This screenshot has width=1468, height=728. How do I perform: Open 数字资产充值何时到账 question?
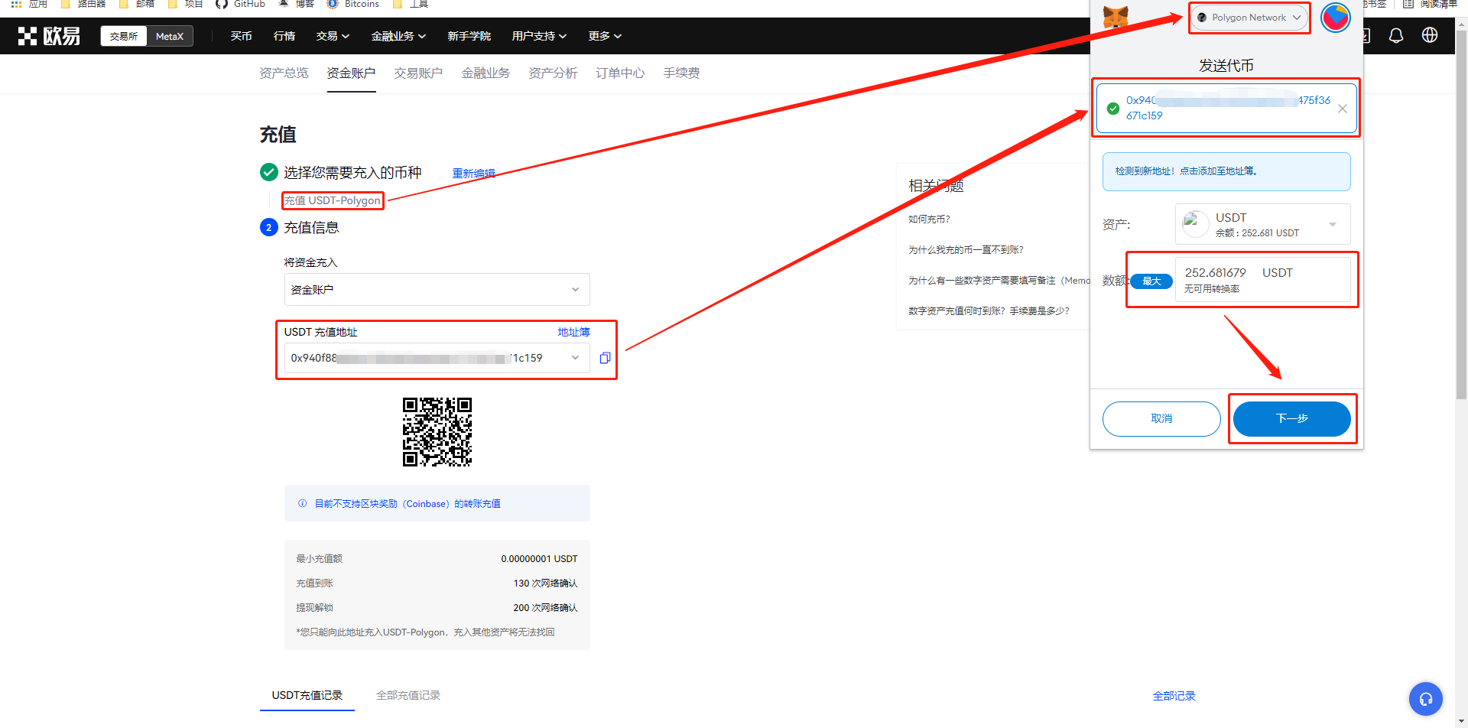(989, 310)
